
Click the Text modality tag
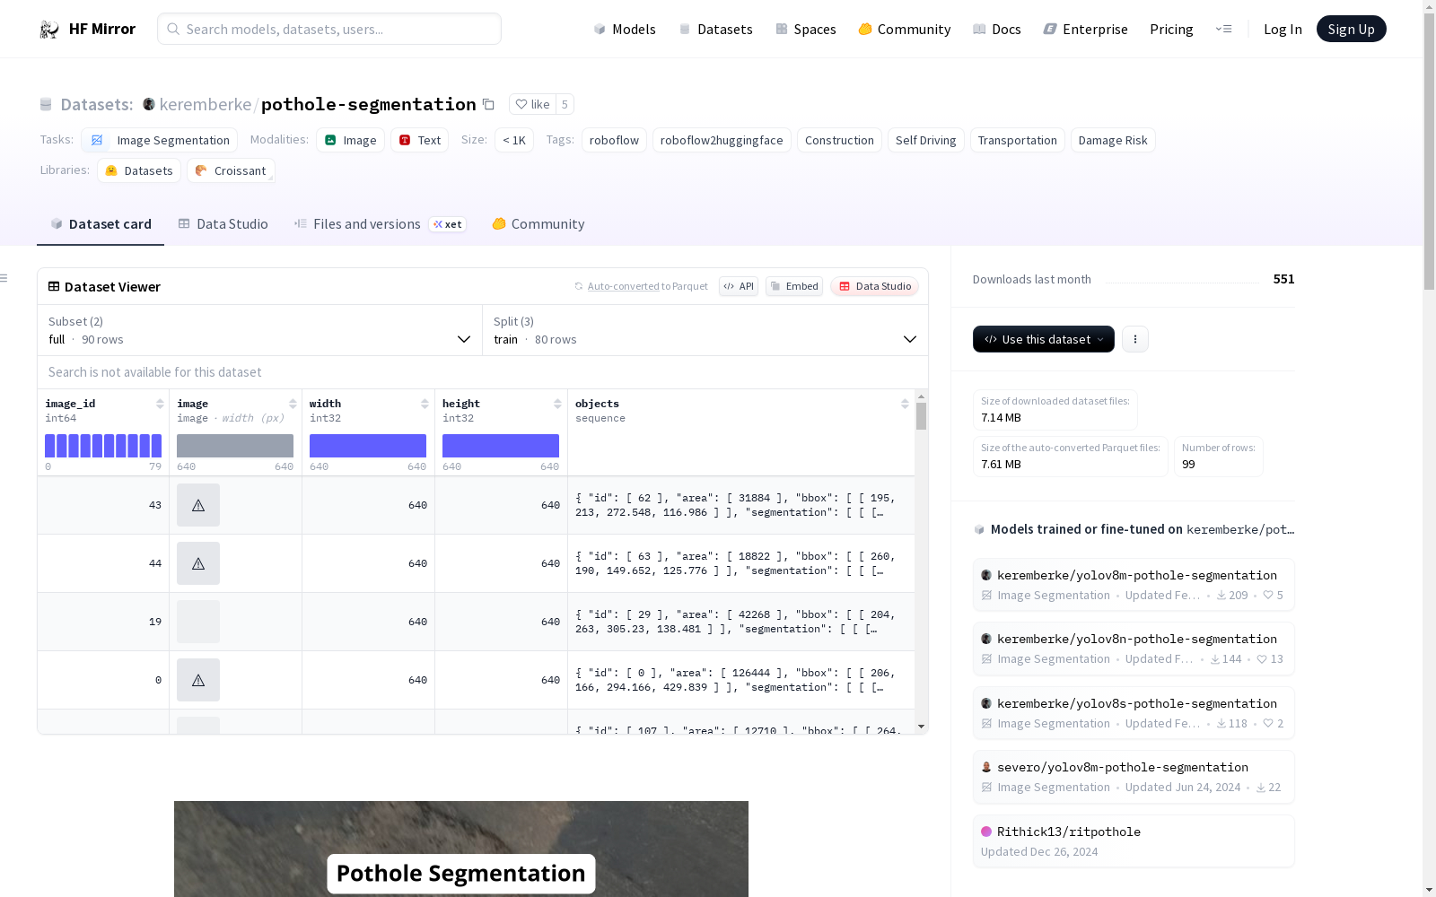(419, 140)
